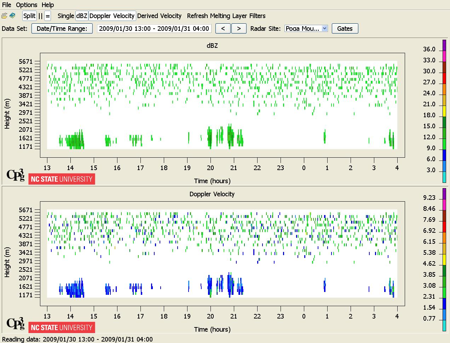Toggle the Filters option

pos(257,16)
